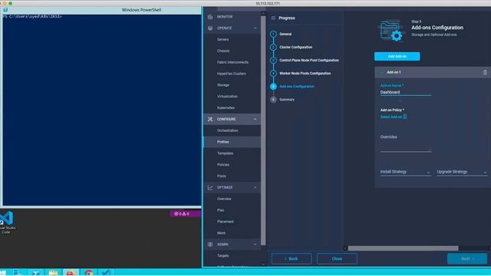
Task: Open Chassis in the sidebar
Action: (x=223, y=51)
